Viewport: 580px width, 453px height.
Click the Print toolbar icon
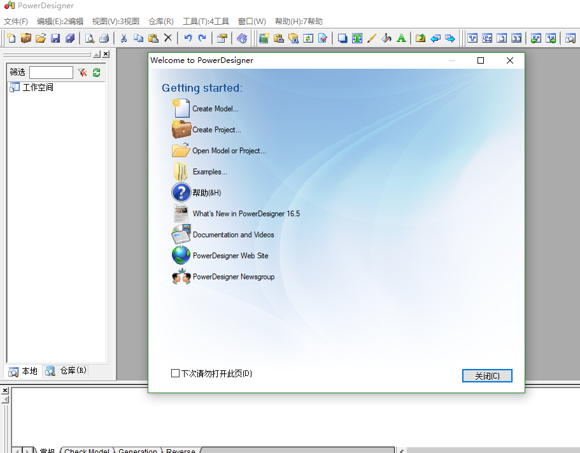coord(104,38)
